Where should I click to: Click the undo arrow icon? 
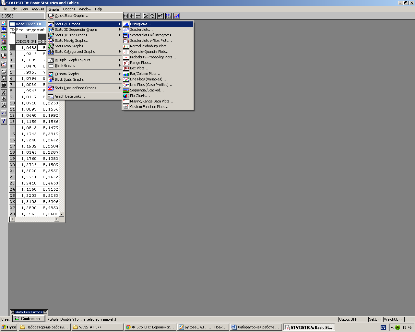click(x=4, y=113)
